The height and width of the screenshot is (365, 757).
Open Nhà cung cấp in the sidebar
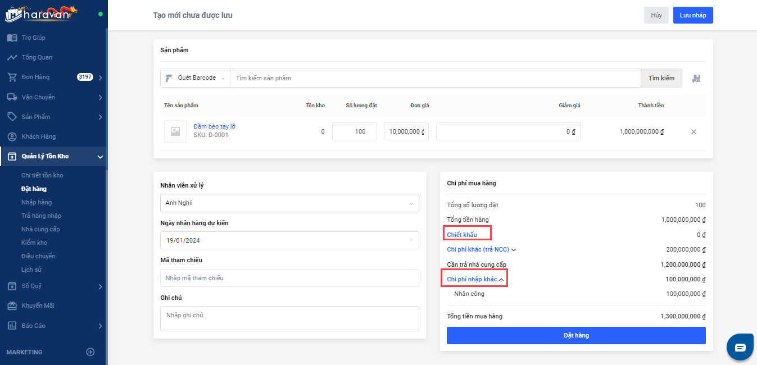[40, 229]
